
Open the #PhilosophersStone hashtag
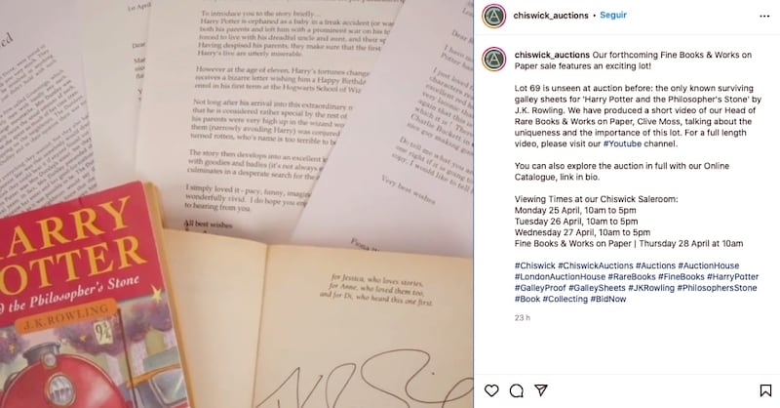coord(717,288)
